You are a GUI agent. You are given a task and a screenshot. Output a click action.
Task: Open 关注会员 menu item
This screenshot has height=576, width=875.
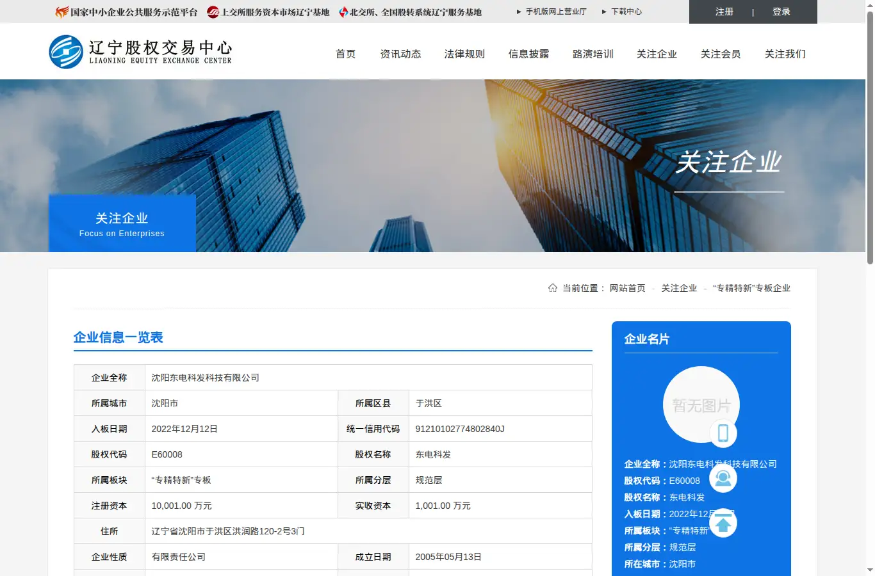pyautogui.click(x=721, y=54)
